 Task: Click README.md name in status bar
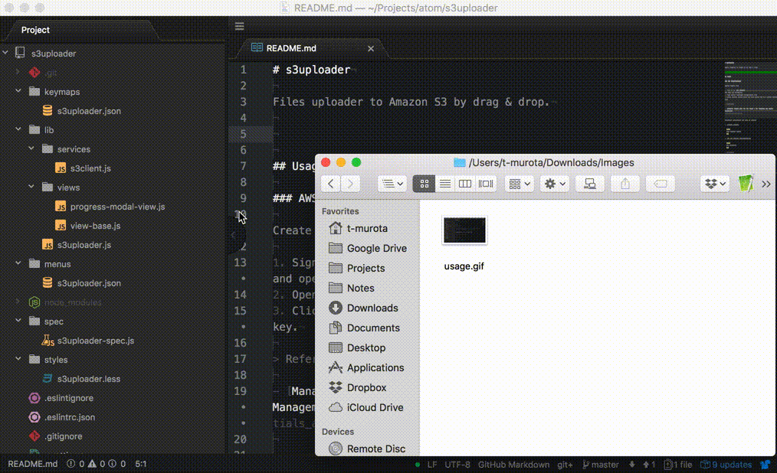click(33, 464)
